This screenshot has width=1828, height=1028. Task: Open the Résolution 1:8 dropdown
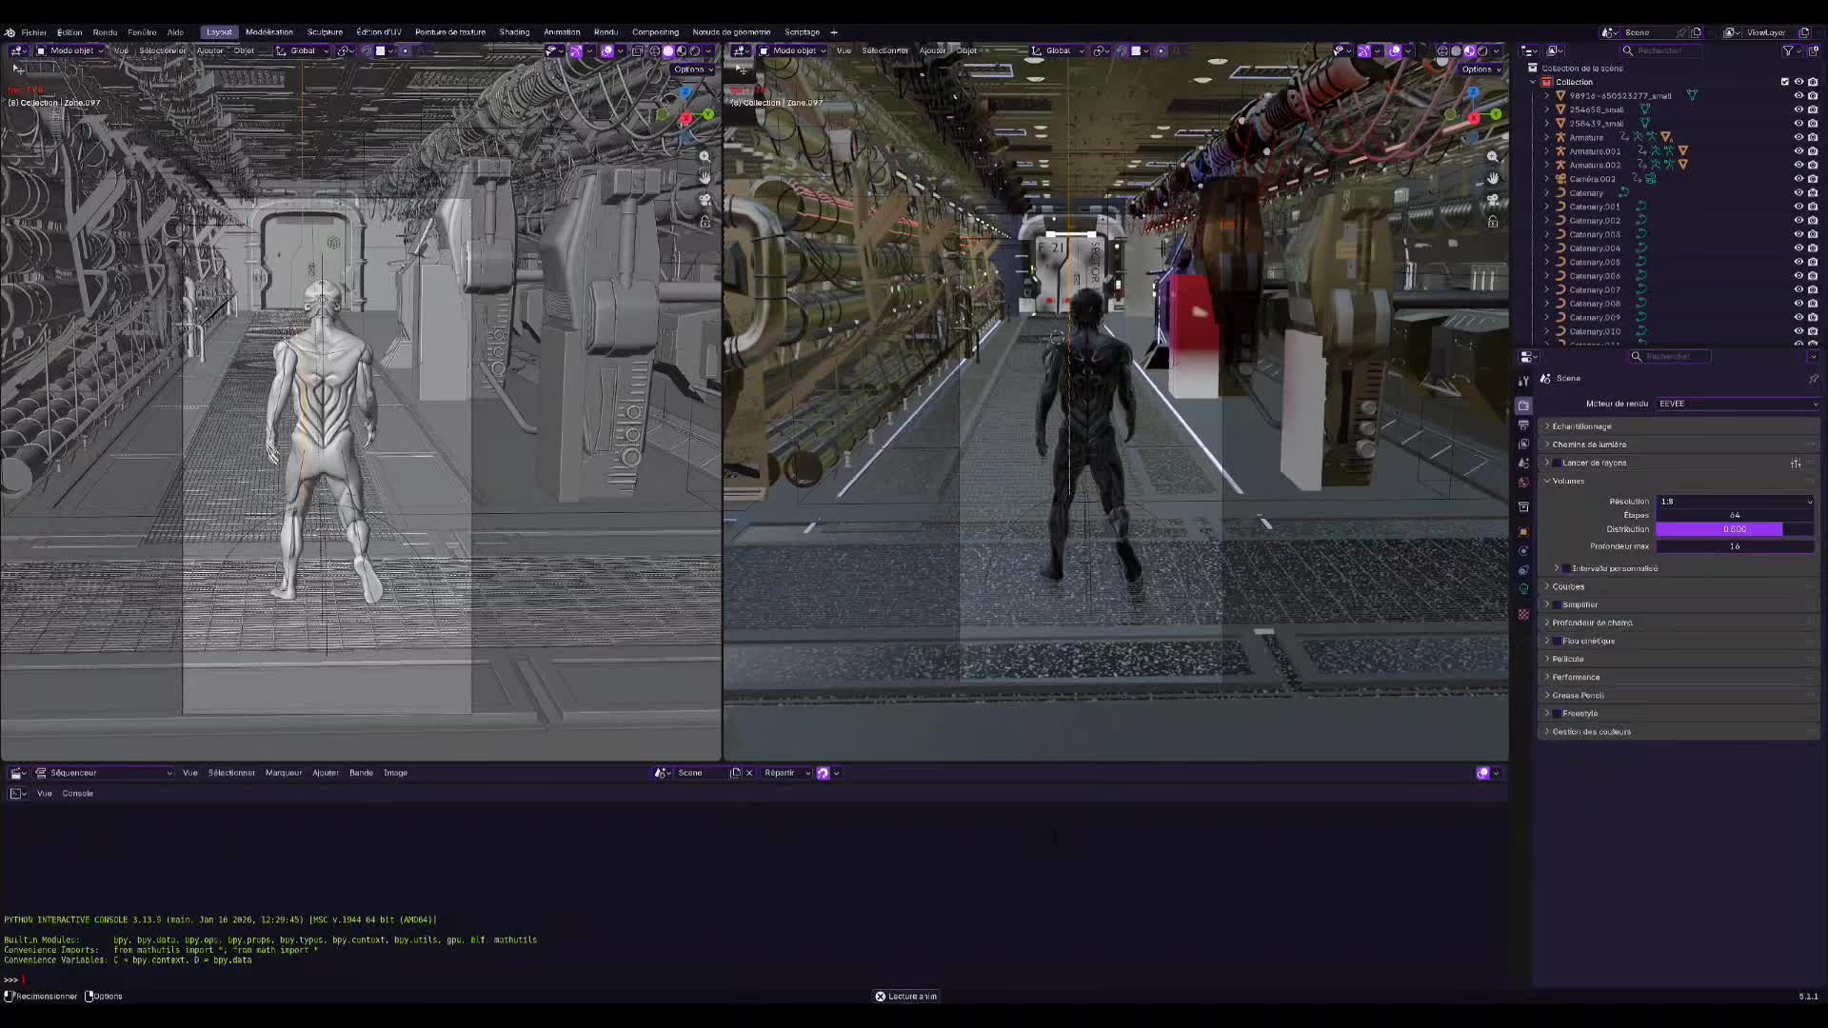tap(1736, 502)
